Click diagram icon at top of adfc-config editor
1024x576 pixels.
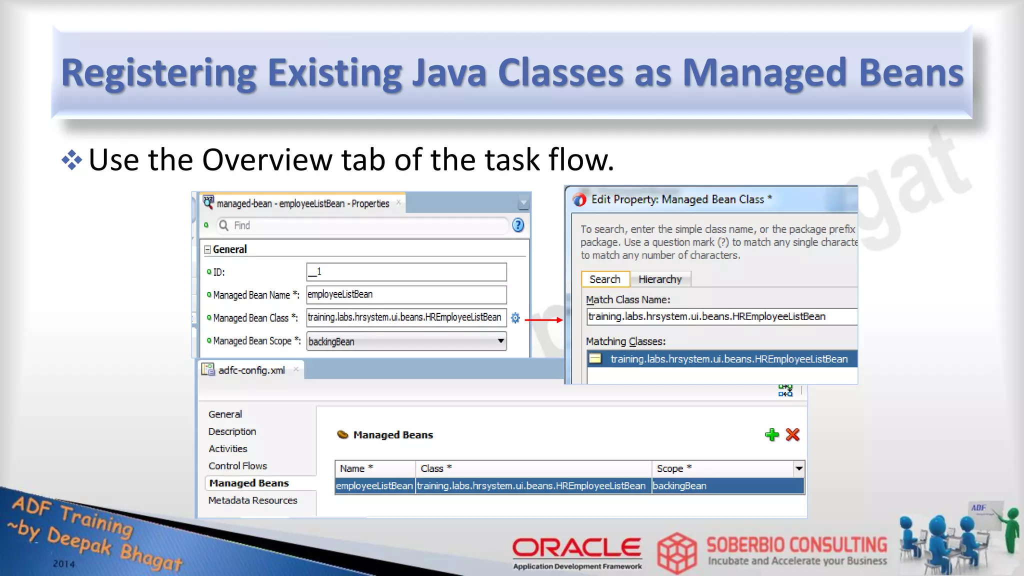click(785, 390)
